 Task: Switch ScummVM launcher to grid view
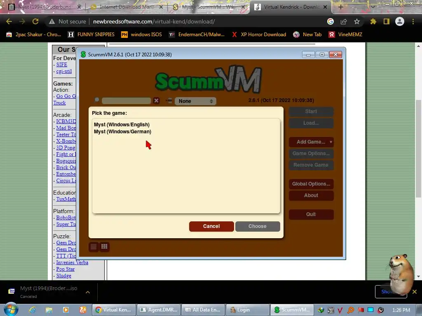(x=104, y=246)
